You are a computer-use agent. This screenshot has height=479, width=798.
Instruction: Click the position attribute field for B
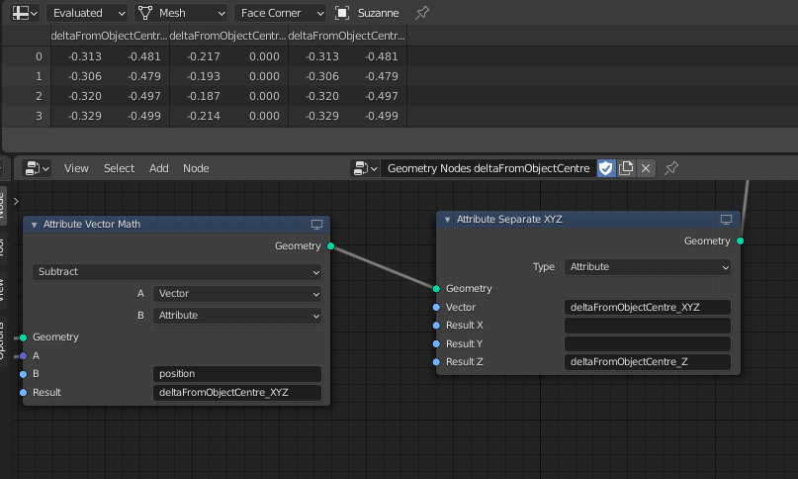(x=237, y=373)
